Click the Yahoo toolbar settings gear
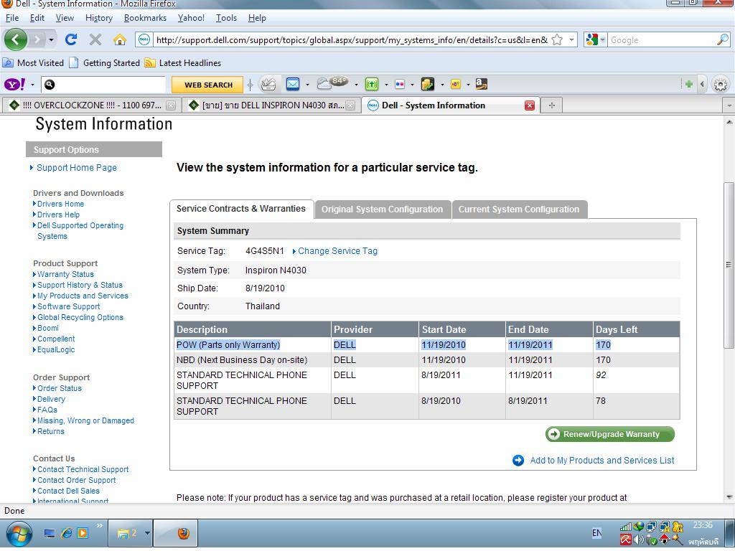Screen dimensions: 735x551 click(720, 84)
